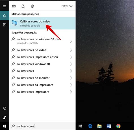Open the Notebook icon in the sidebar
The width and height of the screenshot is (134, 130).
pyautogui.click(x=5, y=25)
